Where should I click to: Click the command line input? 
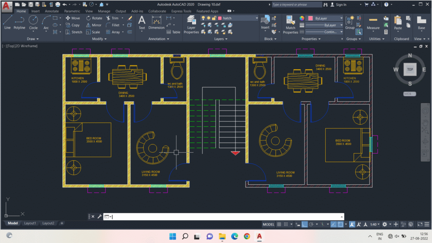(224, 217)
